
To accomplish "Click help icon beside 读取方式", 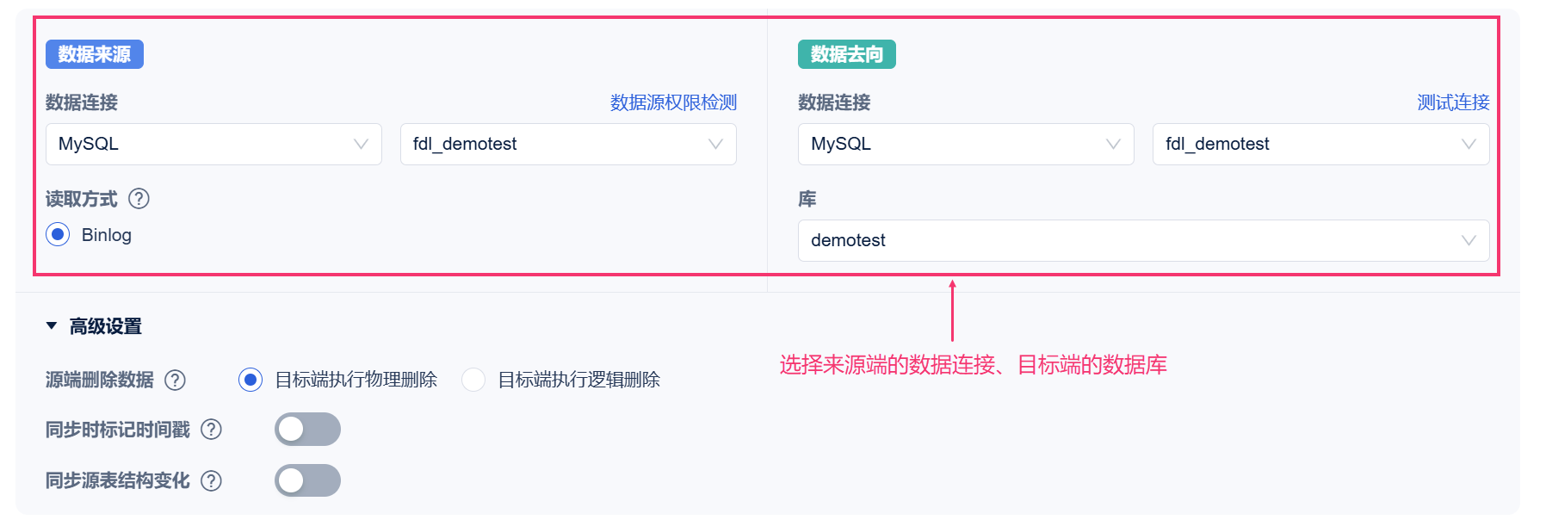I will pyautogui.click(x=139, y=199).
